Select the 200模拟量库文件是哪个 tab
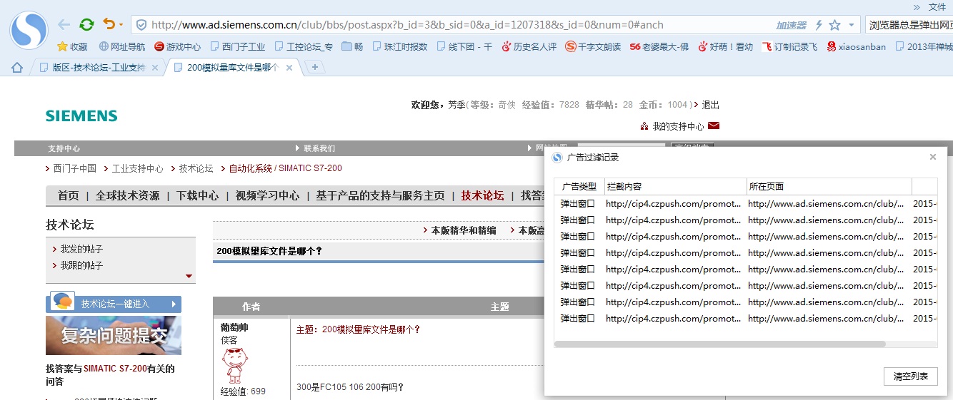The height and width of the screenshot is (400, 953). [x=232, y=68]
